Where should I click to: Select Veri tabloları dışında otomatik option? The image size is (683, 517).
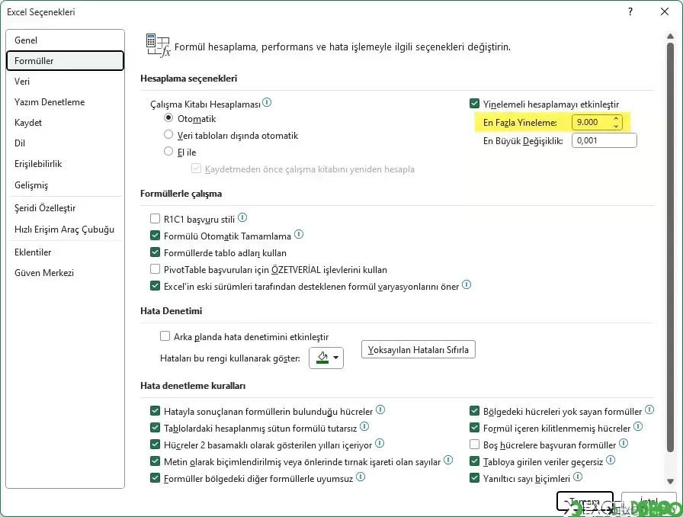pyautogui.click(x=168, y=135)
